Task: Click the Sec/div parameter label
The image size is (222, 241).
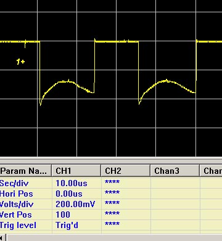Action: coord(14,183)
